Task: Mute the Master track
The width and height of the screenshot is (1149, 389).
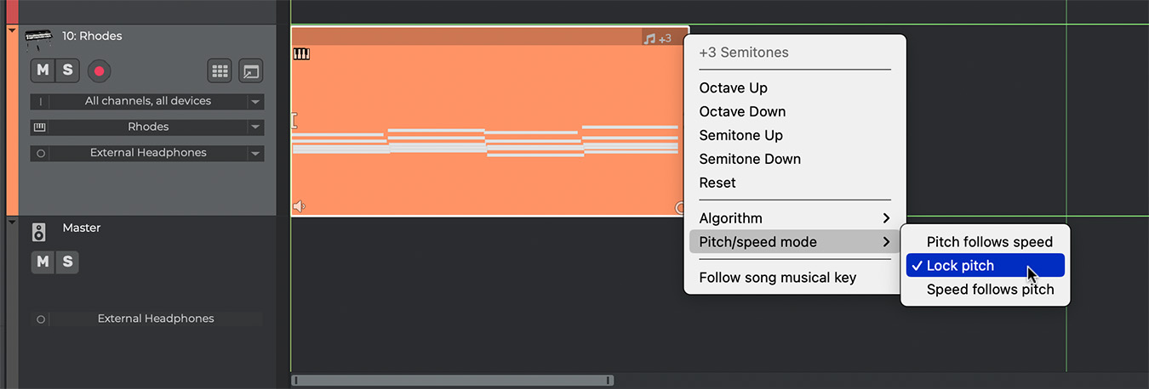Action: click(43, 262)
